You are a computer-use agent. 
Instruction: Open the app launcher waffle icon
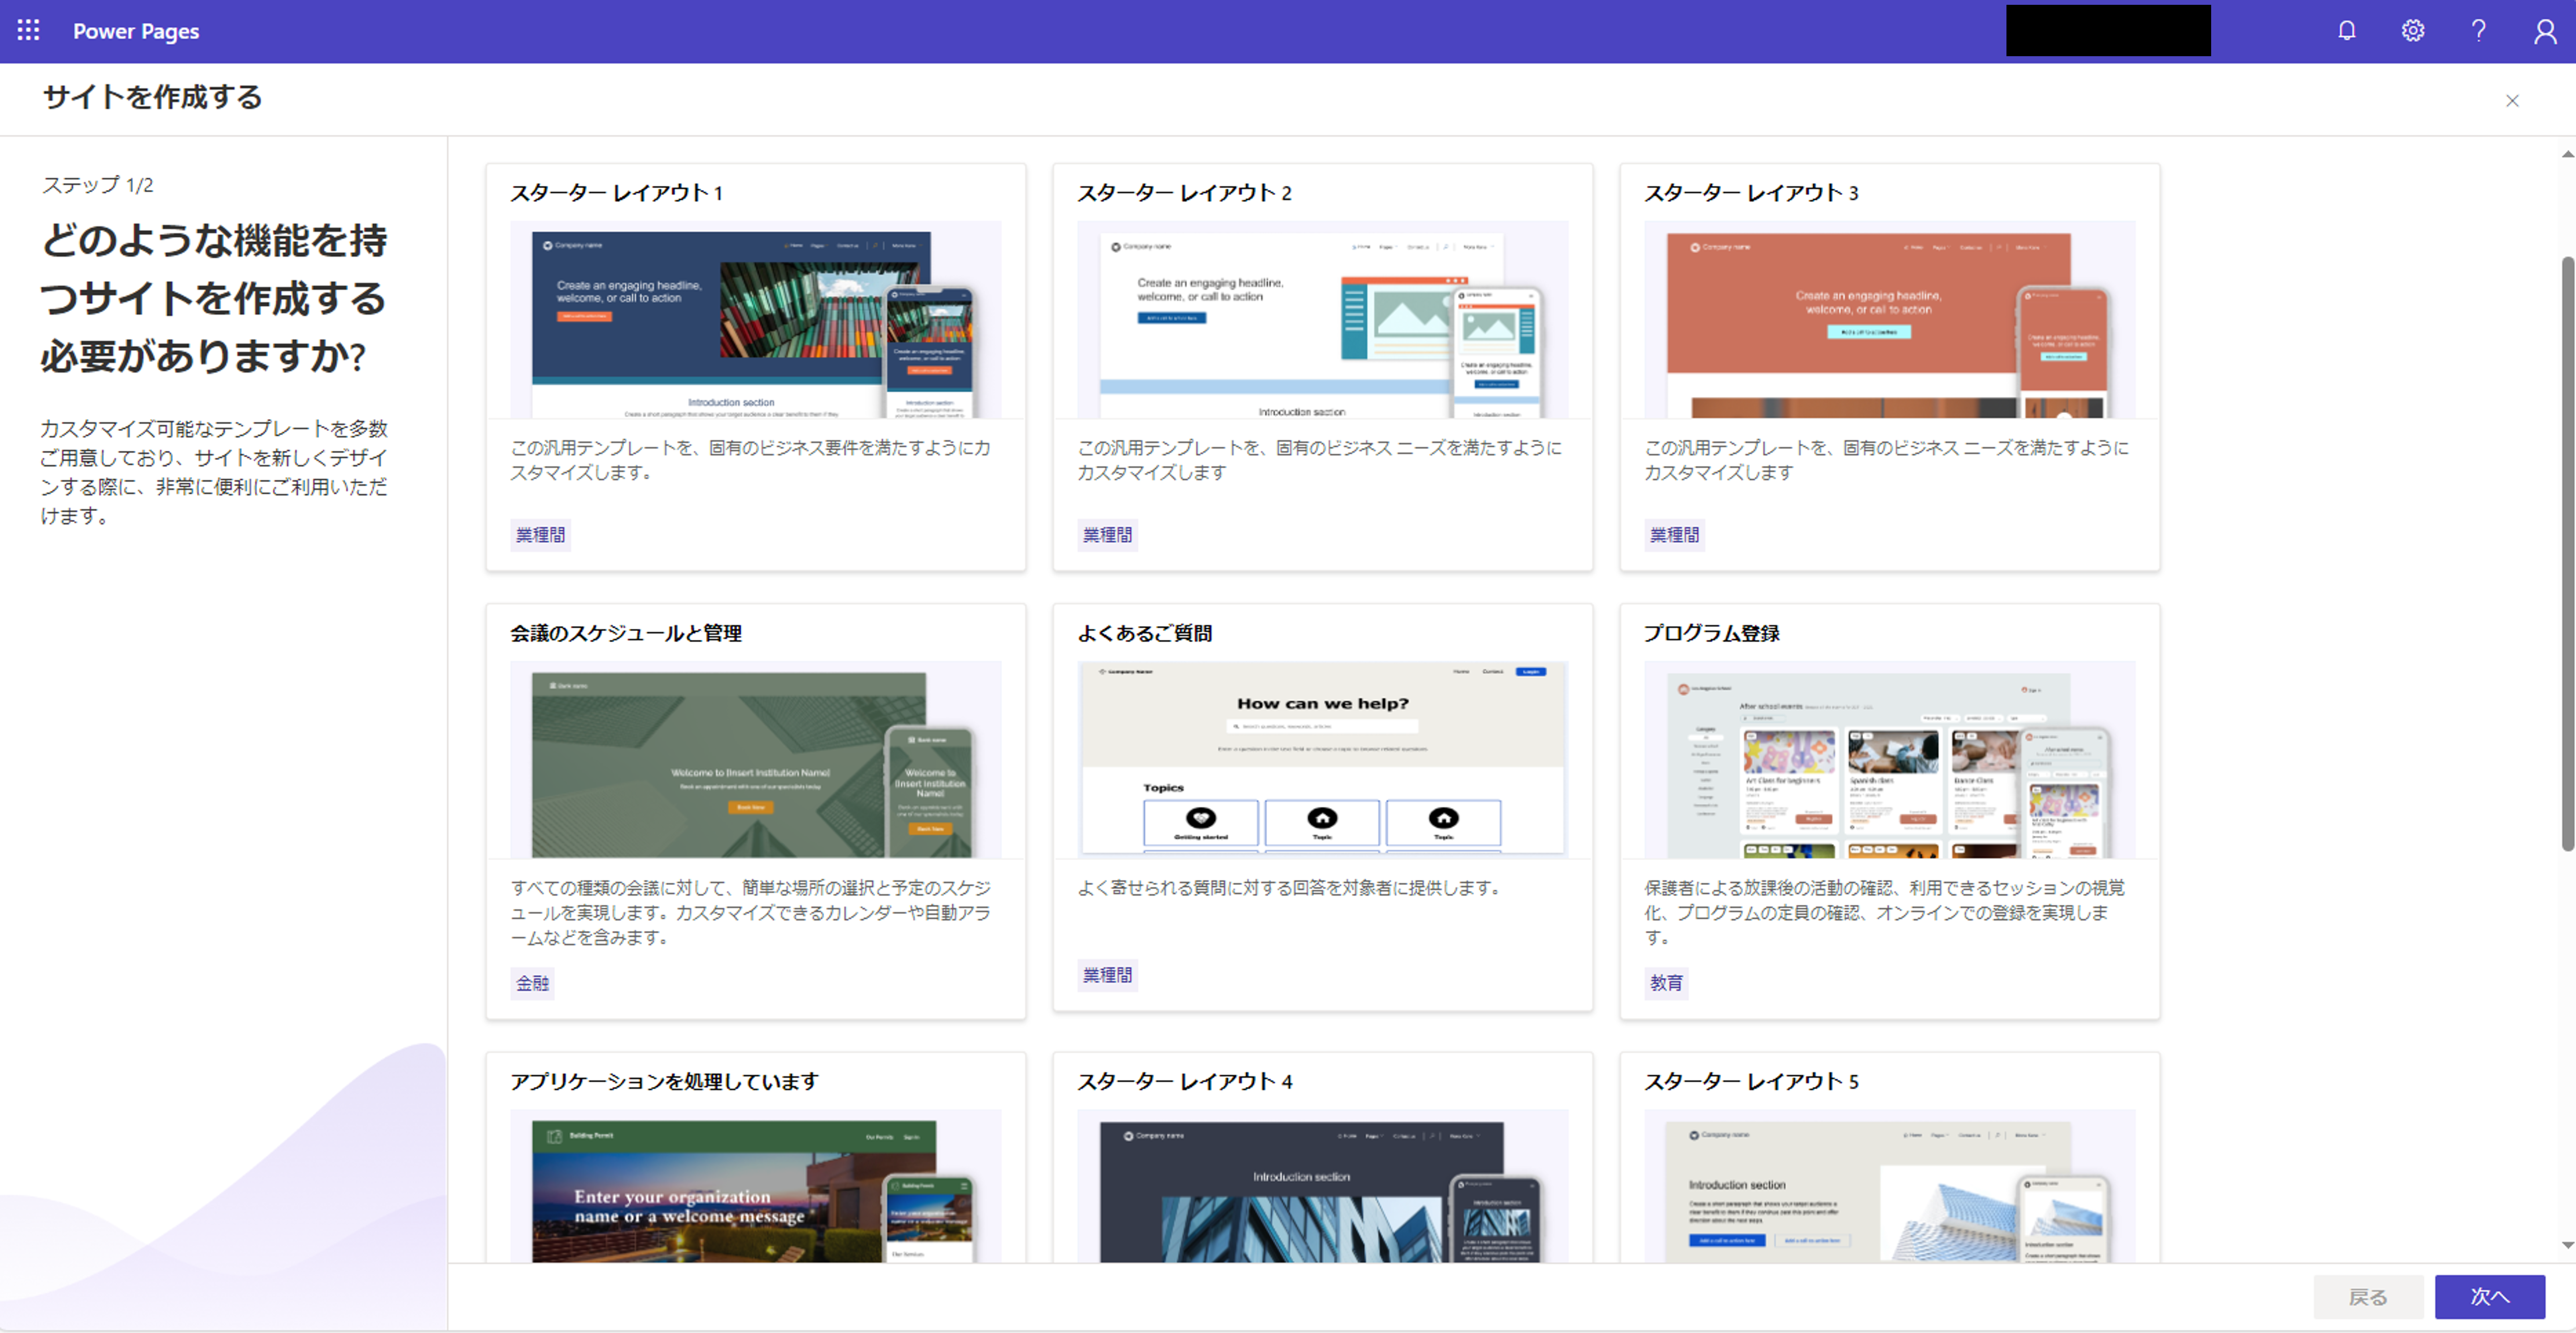29,31
